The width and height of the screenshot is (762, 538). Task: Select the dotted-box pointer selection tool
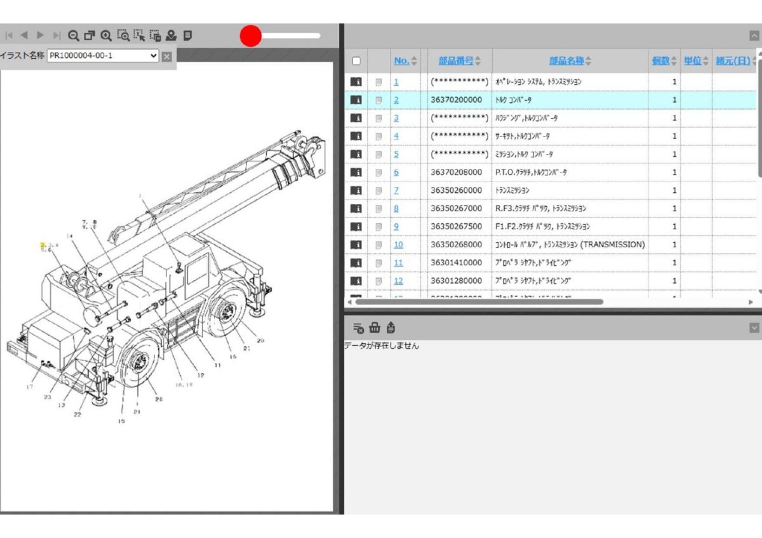(139, 36)
